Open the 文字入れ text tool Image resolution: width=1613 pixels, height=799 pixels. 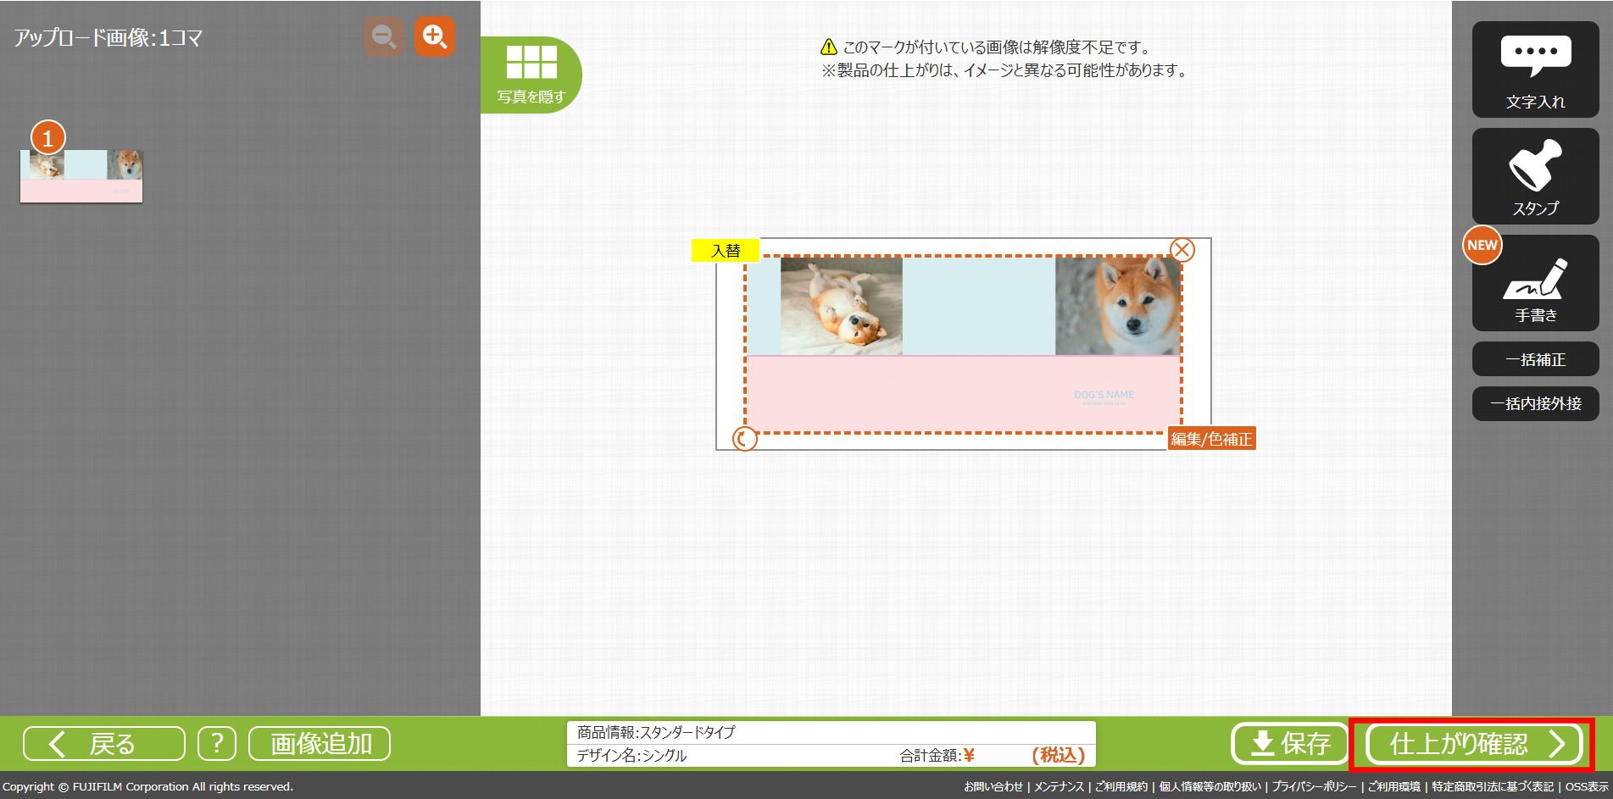tap(1535, 69)
